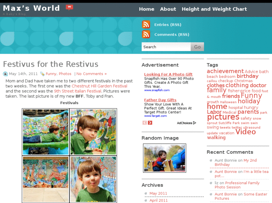The width and height of the screenshot is (272, 203).
Task: Click the Looking For A Photo Gift ad
Action: (168, 74)
